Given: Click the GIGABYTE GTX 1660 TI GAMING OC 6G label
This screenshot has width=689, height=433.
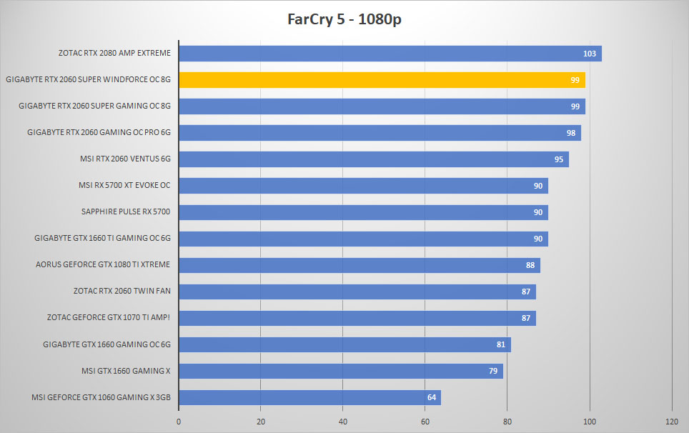Looking at the screenshot, I should coord(102,238).
